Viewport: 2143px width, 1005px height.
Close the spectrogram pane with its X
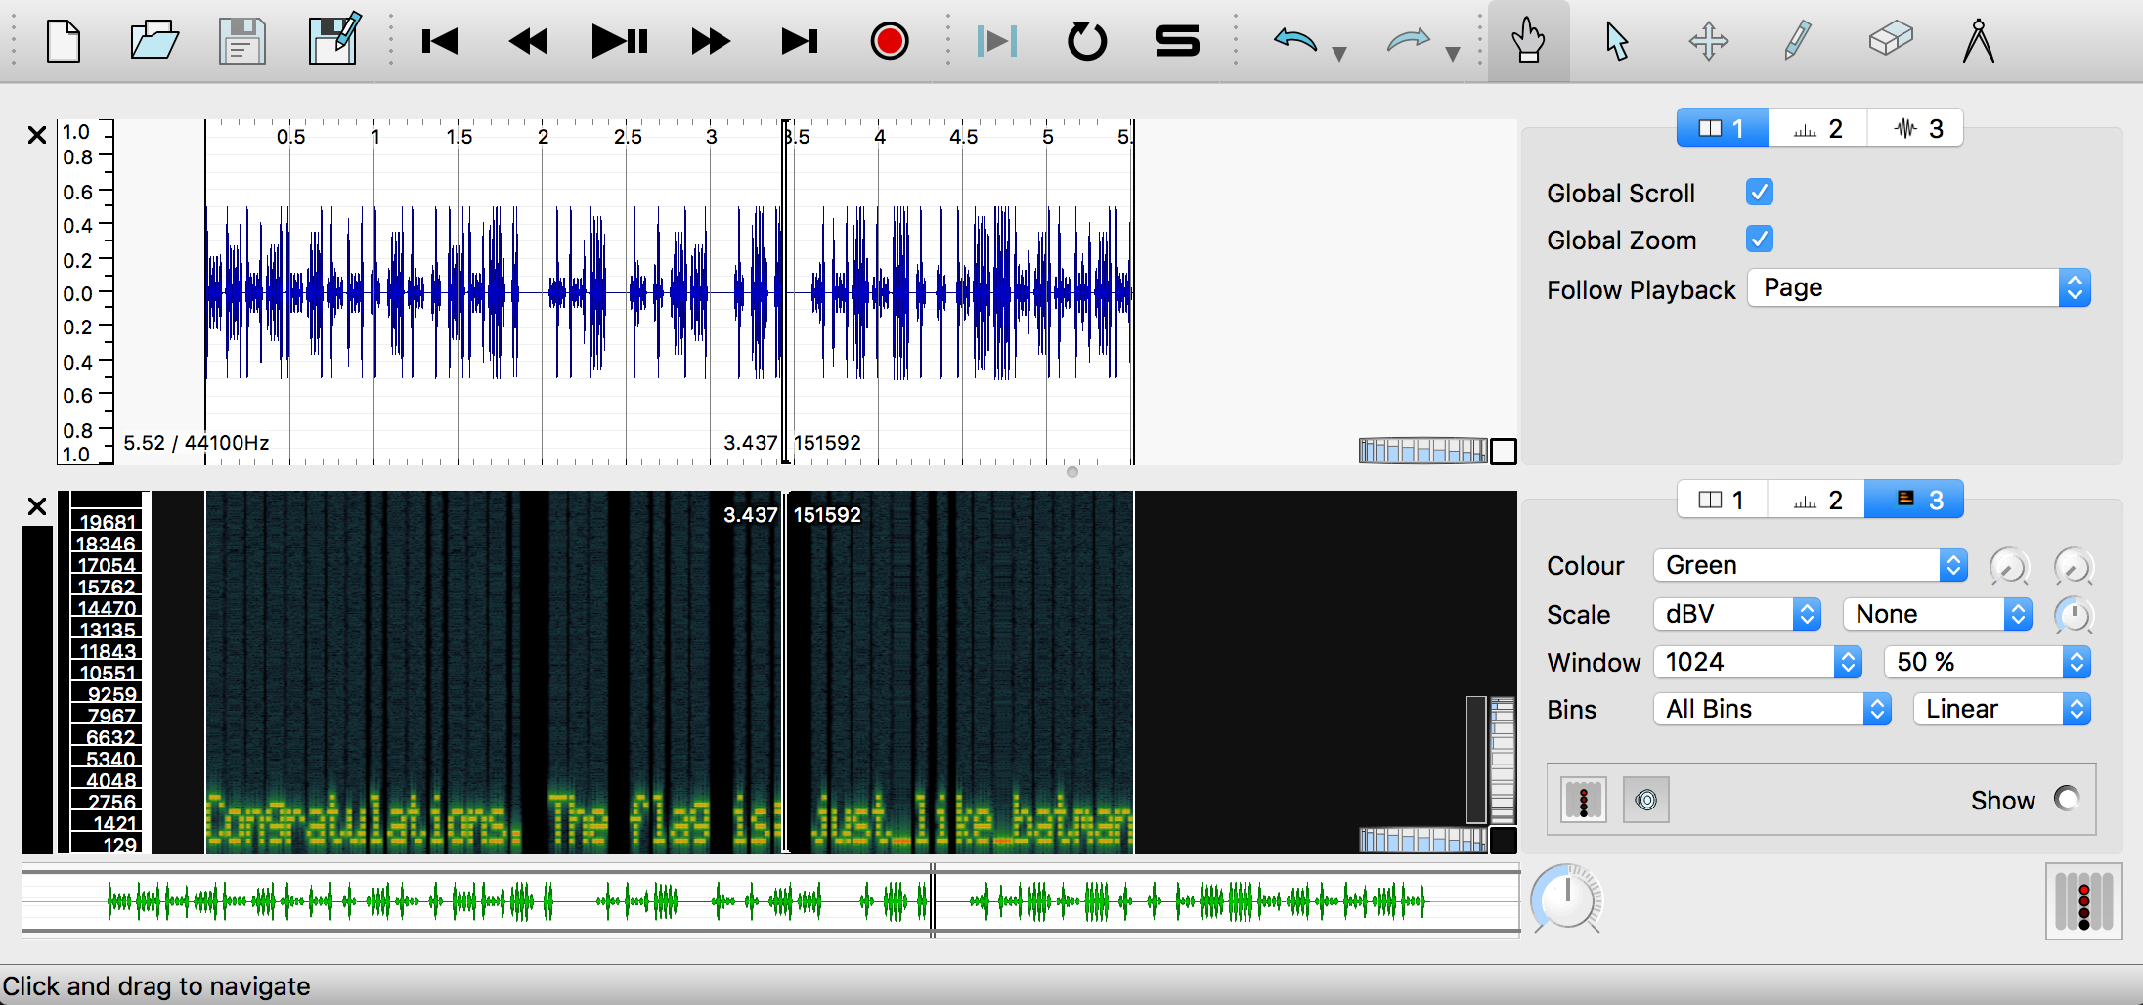pyautogui.click(x=37, y=506)
